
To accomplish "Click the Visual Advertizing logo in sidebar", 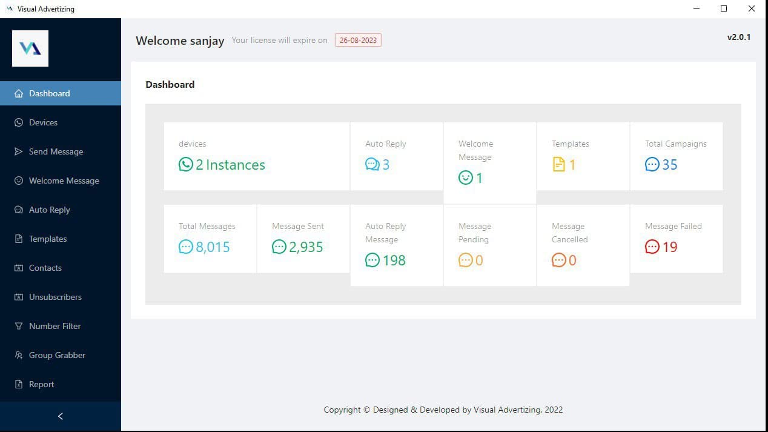I will coord(30,48).
